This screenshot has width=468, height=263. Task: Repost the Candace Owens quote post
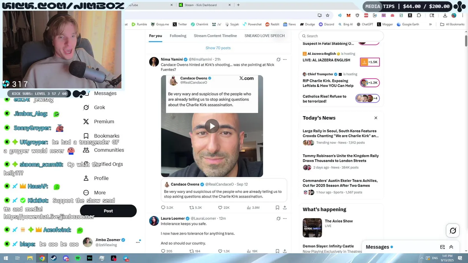[x=196, y=207]
